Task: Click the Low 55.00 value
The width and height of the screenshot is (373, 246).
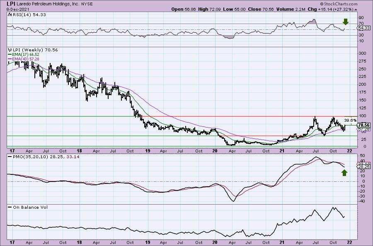Action: [234, 9]
